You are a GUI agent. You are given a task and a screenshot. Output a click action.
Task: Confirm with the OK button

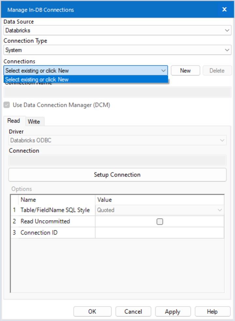(92, 311)
